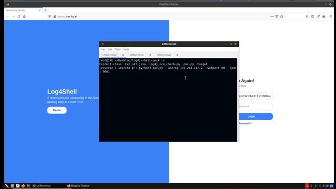The width and height of the screenshot is (336, 189).
Task: Switch to the second LXTerminal tab
Action: click(136, 55)
